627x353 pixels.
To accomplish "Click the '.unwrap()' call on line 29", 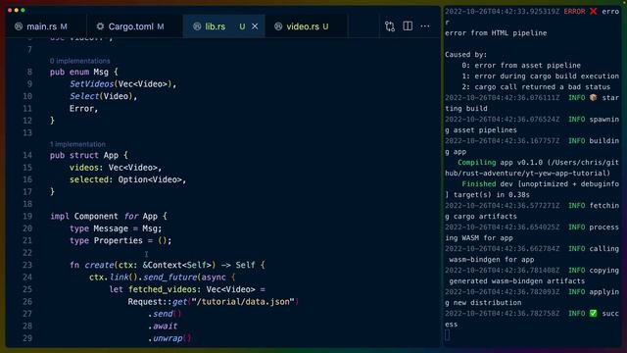I will click(169, 338).
